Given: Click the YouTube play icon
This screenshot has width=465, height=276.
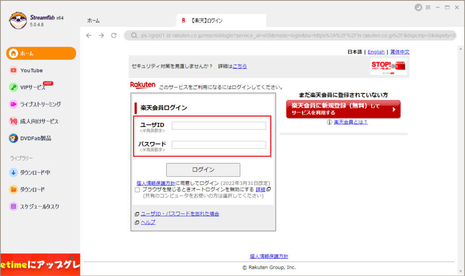Looking at the screenshot, I should (x=13, y=70).
